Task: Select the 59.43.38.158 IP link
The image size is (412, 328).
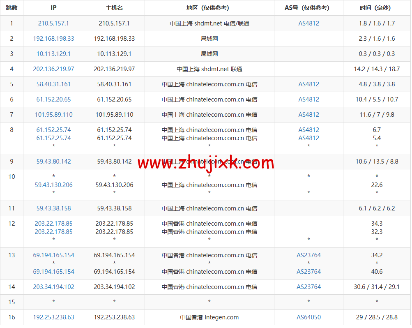Action: pyautogui.click(x=53, y=208)
